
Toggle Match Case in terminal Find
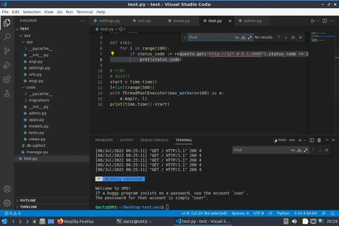(293, 150)
